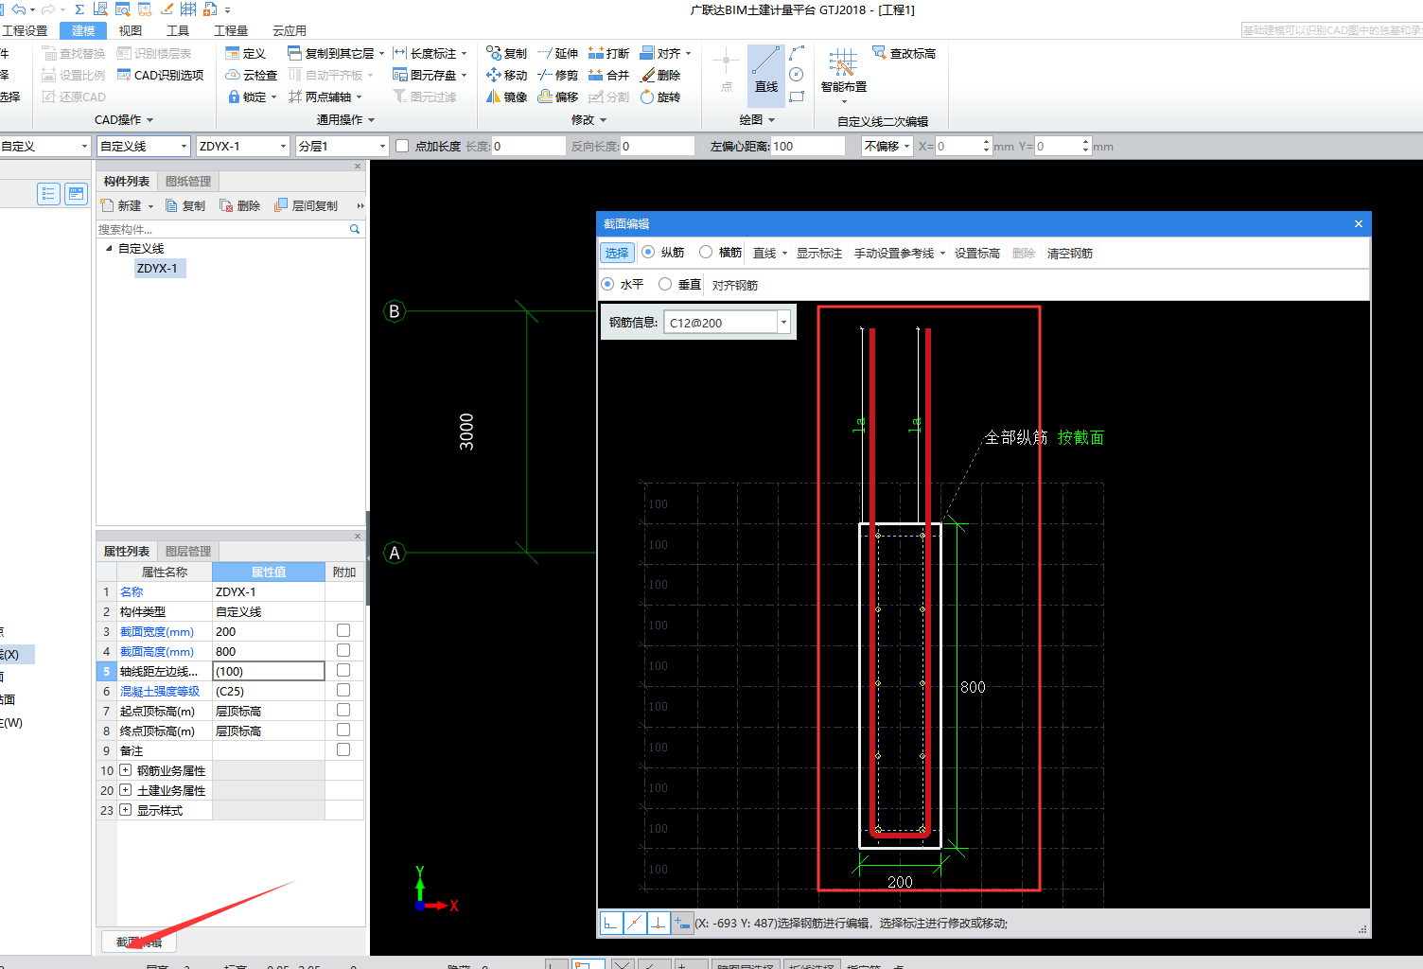The height and width of the screenshot is (969, 1423).
Task: Select the 水平 radio button
Action: (607, 284)
